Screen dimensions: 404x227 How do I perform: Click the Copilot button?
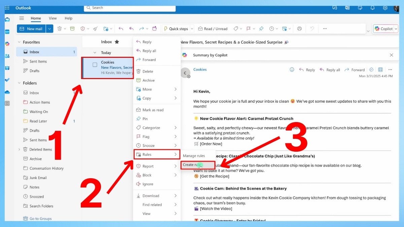(383, 29)
